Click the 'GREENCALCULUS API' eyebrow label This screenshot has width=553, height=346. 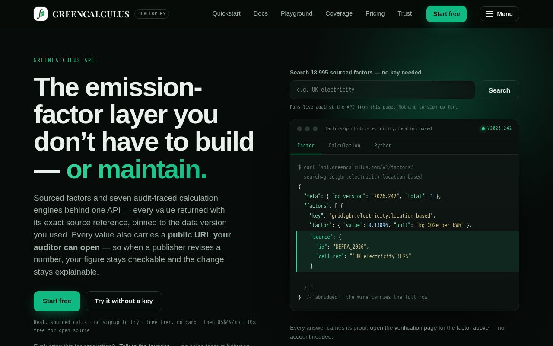[64, 61]
